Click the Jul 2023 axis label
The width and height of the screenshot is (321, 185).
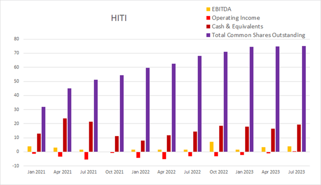(296, 172)
